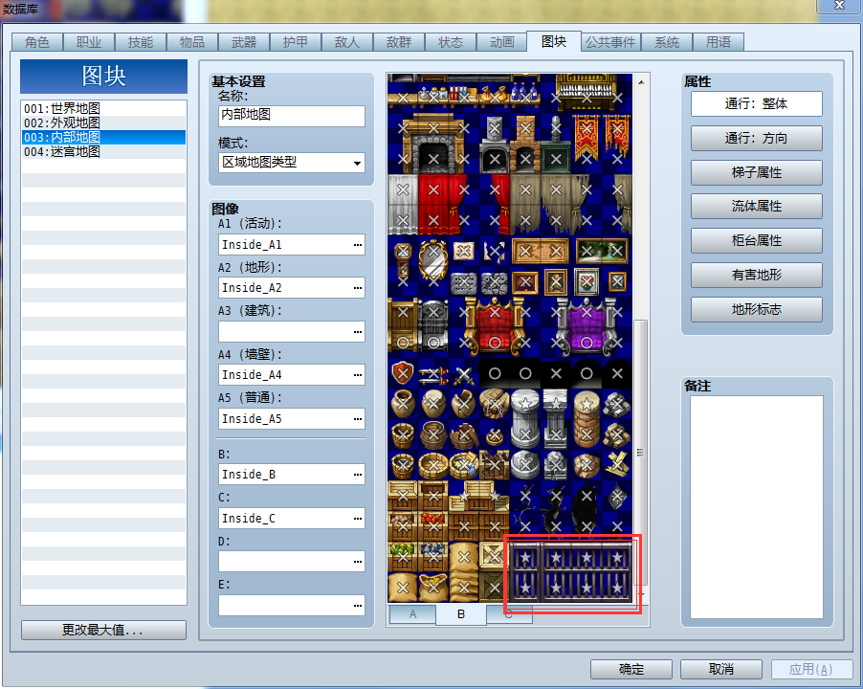Toggle star marker atop the square stone pedestal
The height and width of the screenshot is (689, 863).
click(556, 404)
